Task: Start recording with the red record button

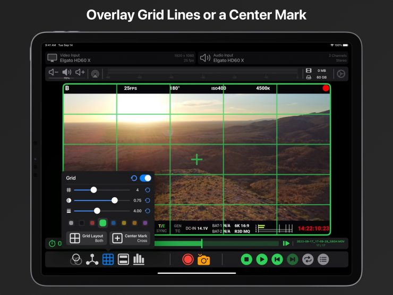Action: pyautogui.click(x=187, y=259)
